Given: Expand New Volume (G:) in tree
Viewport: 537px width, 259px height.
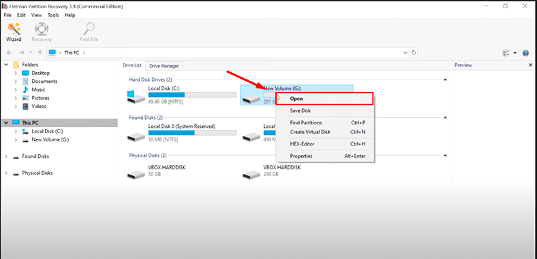Looking at the screenshot, I should [x=16, y=139].
